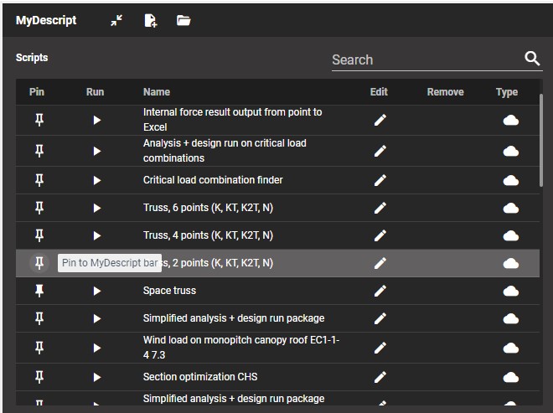Viewport: 553px width, 413px height.
Task: Edit Section optimization CHS script
Action: [380, 377]
